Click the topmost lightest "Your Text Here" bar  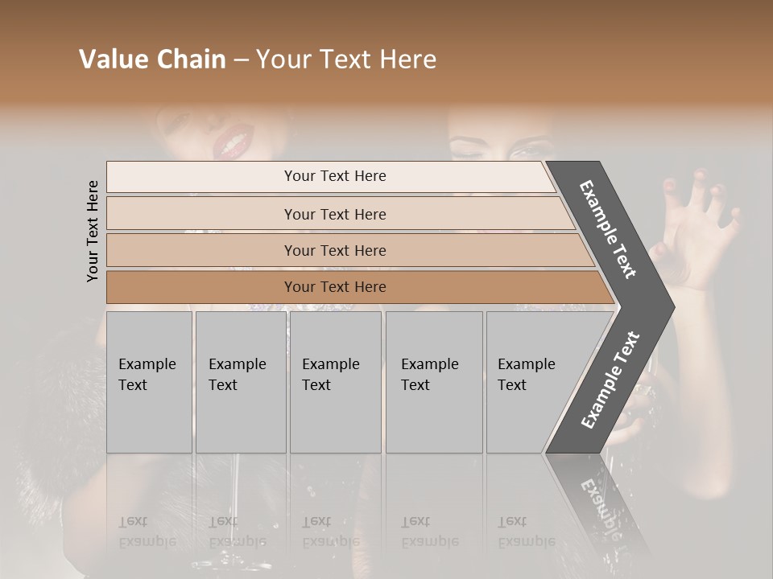[335, 176]
